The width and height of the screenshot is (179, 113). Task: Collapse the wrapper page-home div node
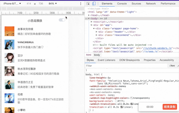point(94,28)
